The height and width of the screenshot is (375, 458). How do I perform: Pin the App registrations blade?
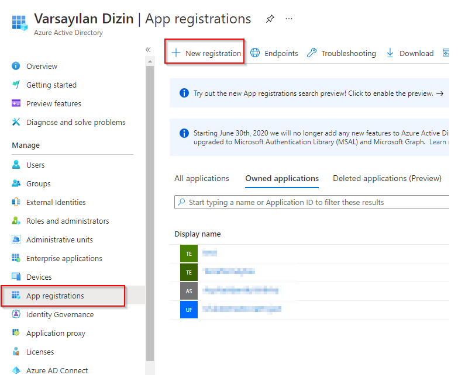pyautogui.click(x=270, y=19)
